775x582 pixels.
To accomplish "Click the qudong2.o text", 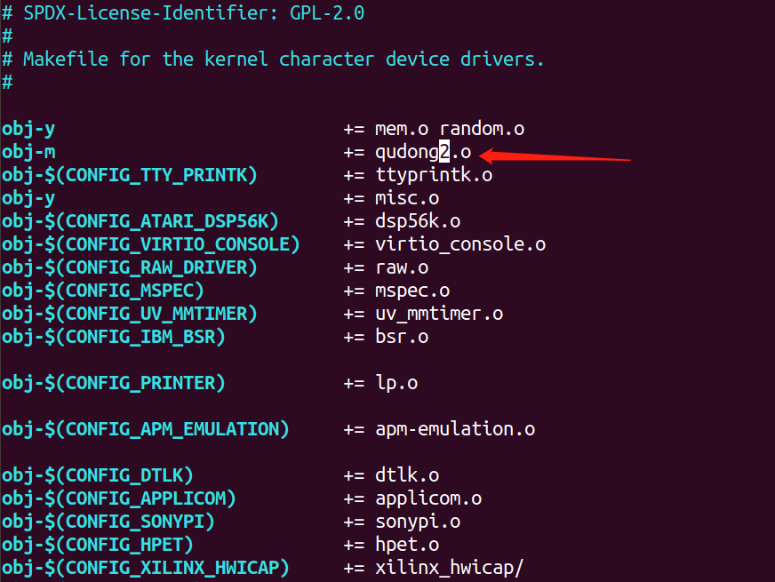I will (x=422, y=152).
